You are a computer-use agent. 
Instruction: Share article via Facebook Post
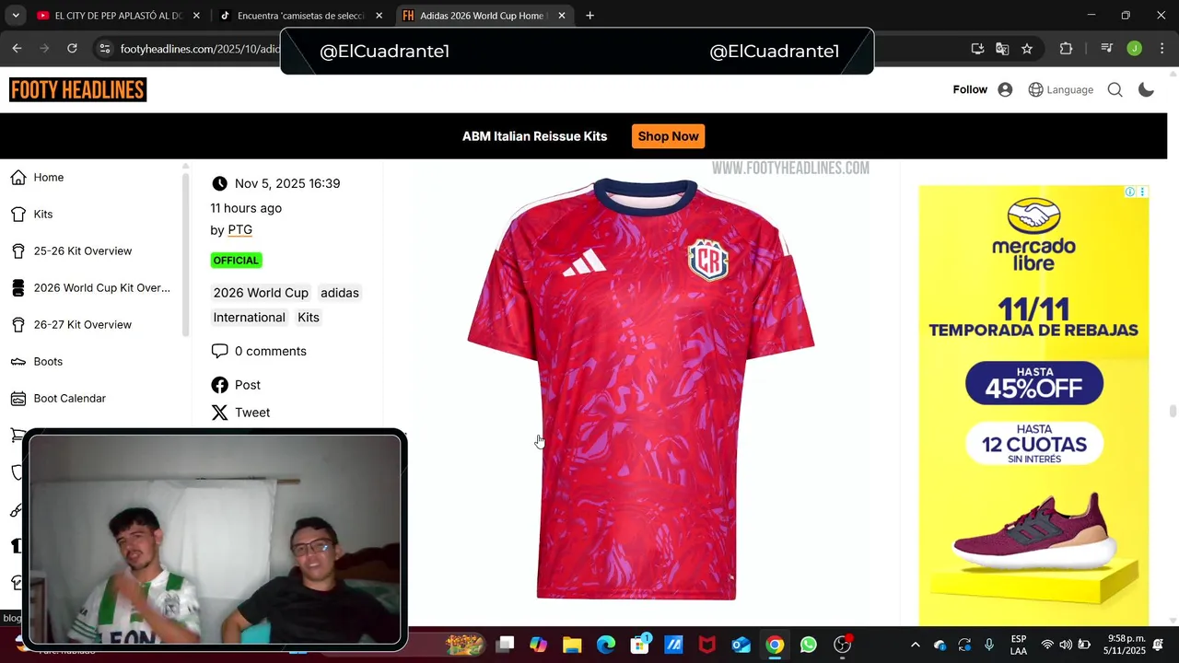[236, 385]
